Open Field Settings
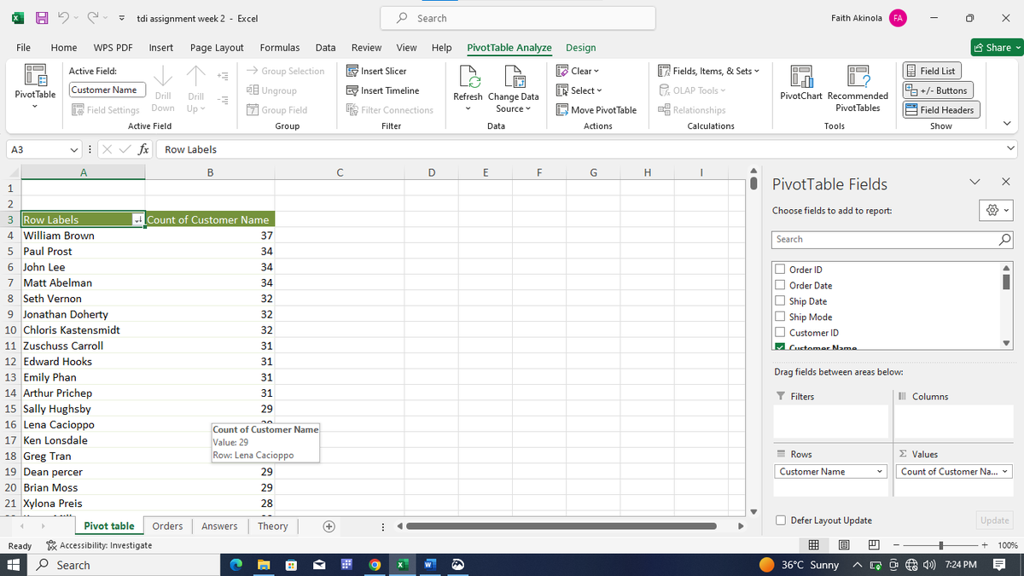 (107, 110)
